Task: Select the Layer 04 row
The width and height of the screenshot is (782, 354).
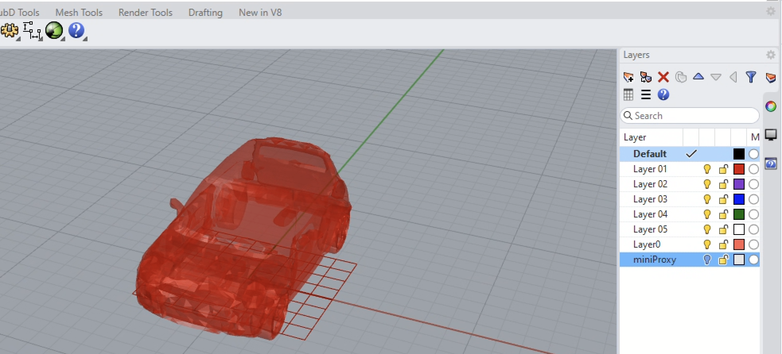Action: [x=689, y=214]
